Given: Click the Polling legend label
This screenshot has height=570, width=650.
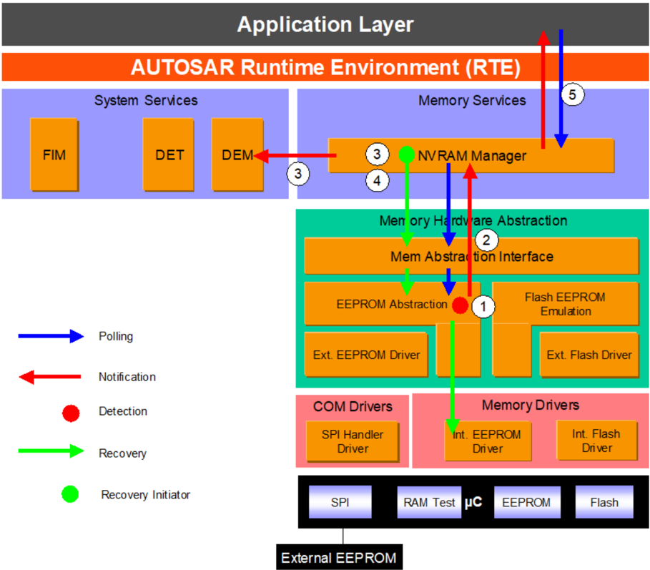Looking at the screenshot, I should (116, 336).
